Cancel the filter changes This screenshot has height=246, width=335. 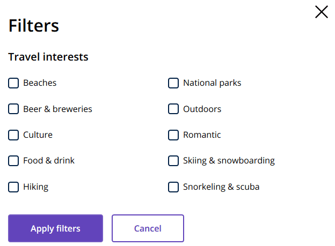pos(148,228)
